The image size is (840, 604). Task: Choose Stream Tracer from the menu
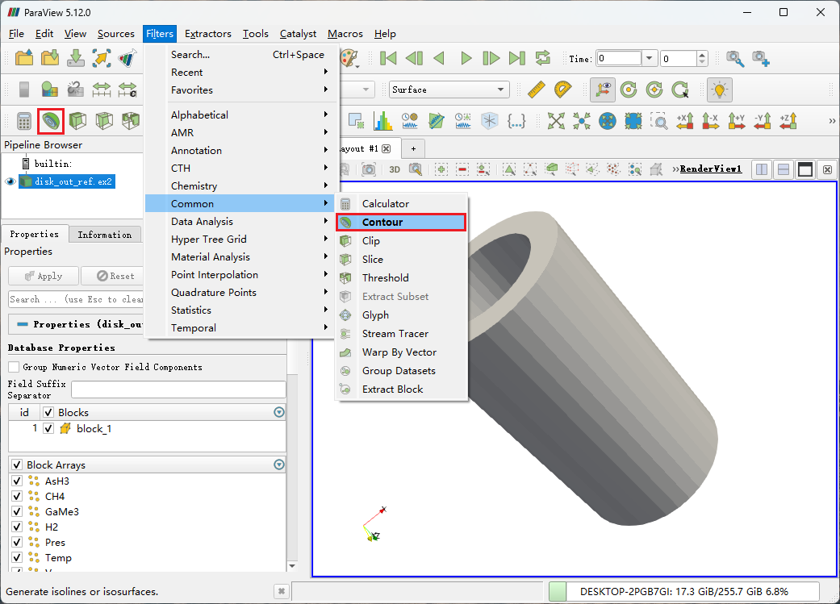coord(395,334)
